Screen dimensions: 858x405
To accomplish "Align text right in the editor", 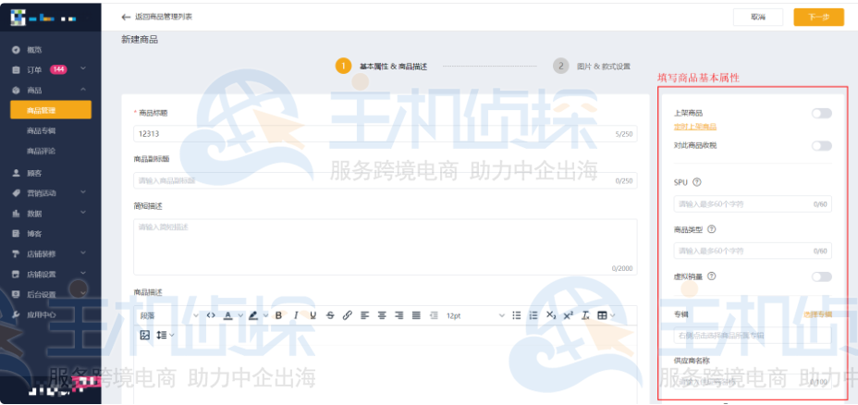I will click(x=398, y=315).
